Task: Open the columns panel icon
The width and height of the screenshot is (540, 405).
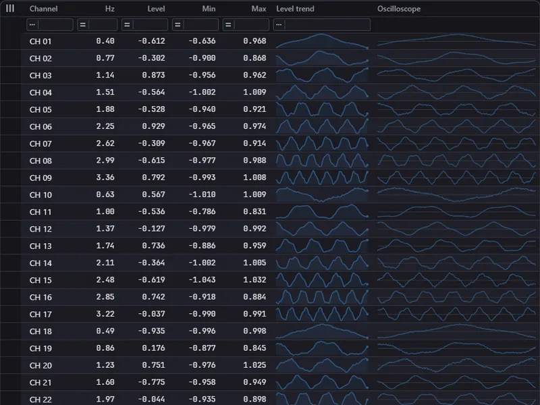Action: point(10,8)
